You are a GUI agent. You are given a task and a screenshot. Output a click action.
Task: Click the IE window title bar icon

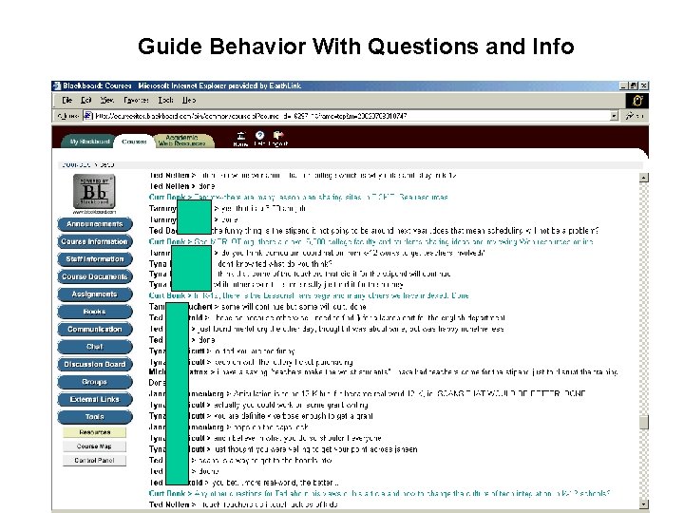tap(57, 85)
